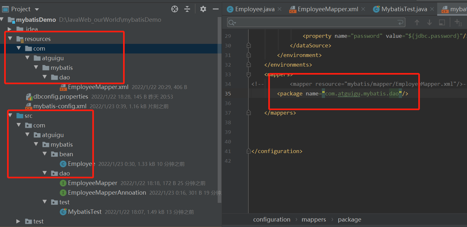Screen dimensions: 467x227
Task: Click the bean package icon
Action: coord(55,154)
